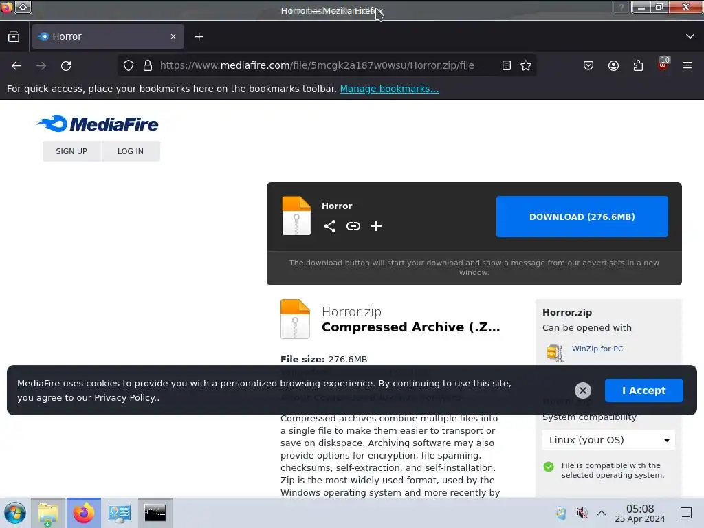
Task: Switch to Firefox in the taskbar
Action: pos(84,513)
